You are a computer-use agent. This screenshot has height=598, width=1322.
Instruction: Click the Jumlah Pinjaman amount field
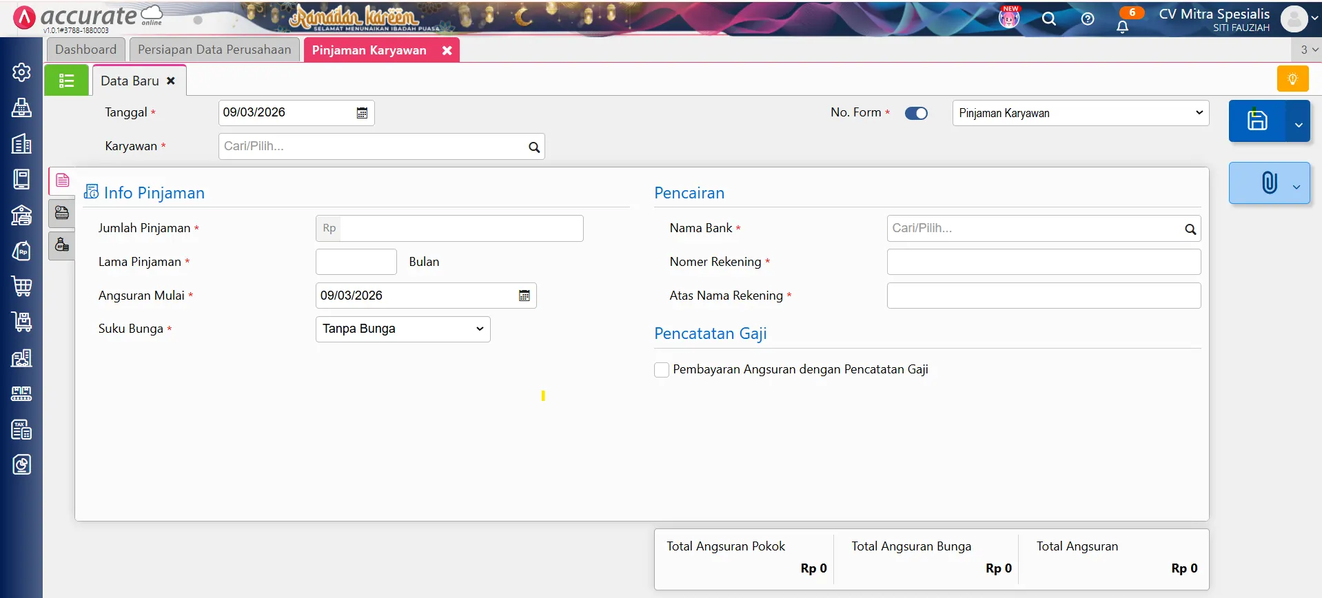click(460, 229)
